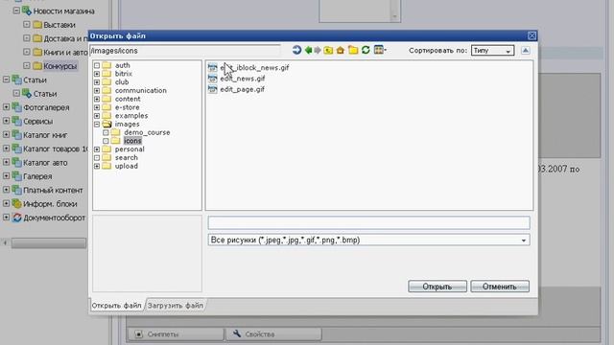This screenshot has width=614, height=345.
Task: Expand the personal folder node
Action: 97,149
